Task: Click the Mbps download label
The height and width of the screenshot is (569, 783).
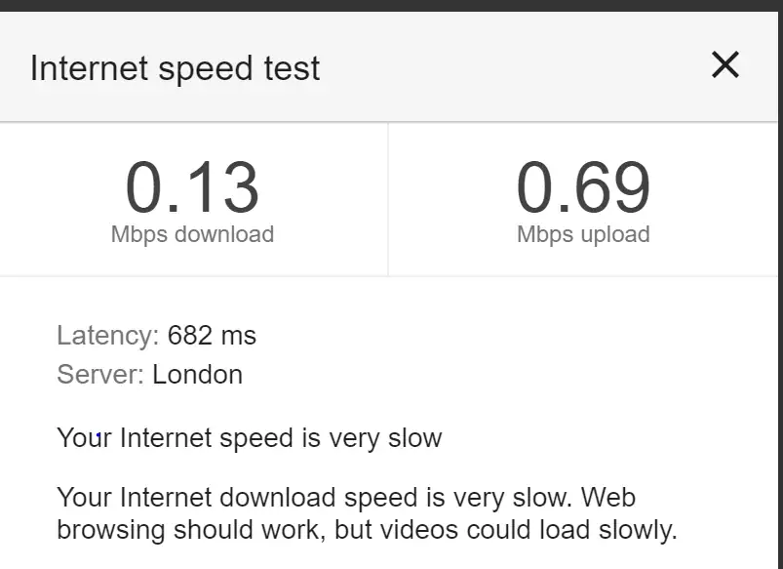Action: click(193, 234)
